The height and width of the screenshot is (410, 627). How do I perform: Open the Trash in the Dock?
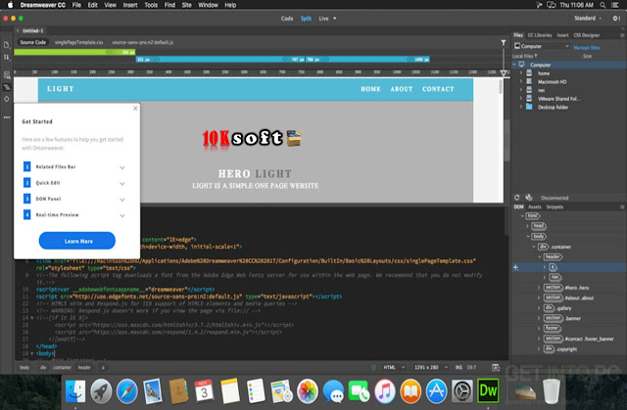[552, 391]
